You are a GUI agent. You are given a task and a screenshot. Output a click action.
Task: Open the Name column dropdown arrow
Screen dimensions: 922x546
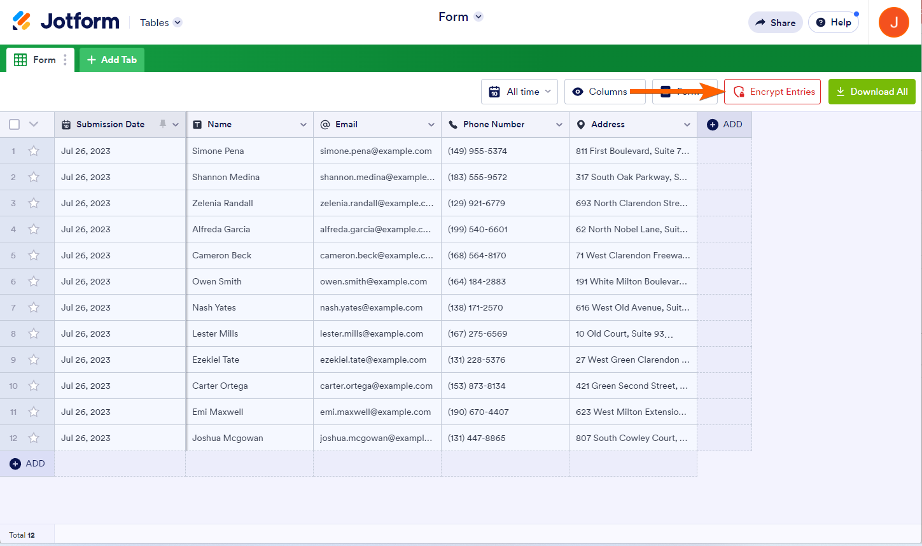tap(304, 125)
